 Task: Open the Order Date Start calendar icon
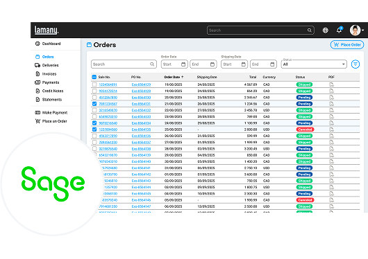tap(183, 64)
